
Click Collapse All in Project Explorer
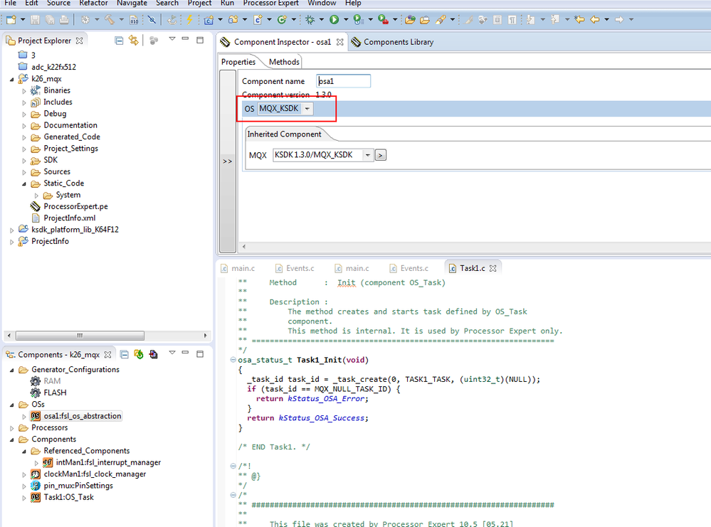coord(119,41)
